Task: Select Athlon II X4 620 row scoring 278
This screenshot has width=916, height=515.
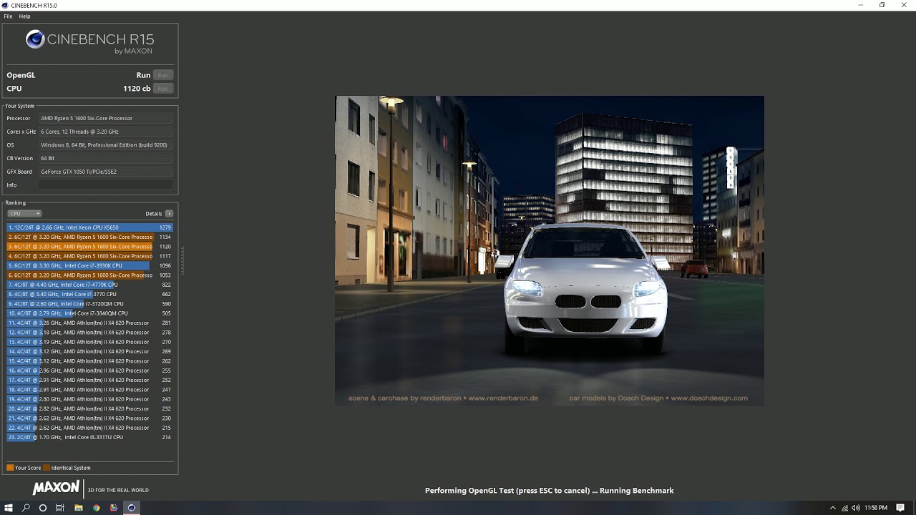Action: point(90,333)
